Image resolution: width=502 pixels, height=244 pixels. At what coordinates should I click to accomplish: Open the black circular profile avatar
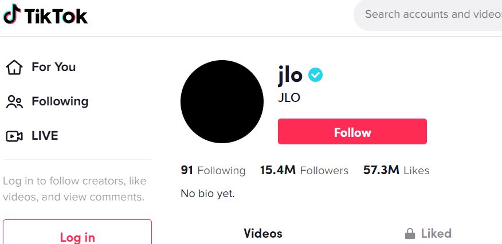pyautogui.click(x=222, y=102)
